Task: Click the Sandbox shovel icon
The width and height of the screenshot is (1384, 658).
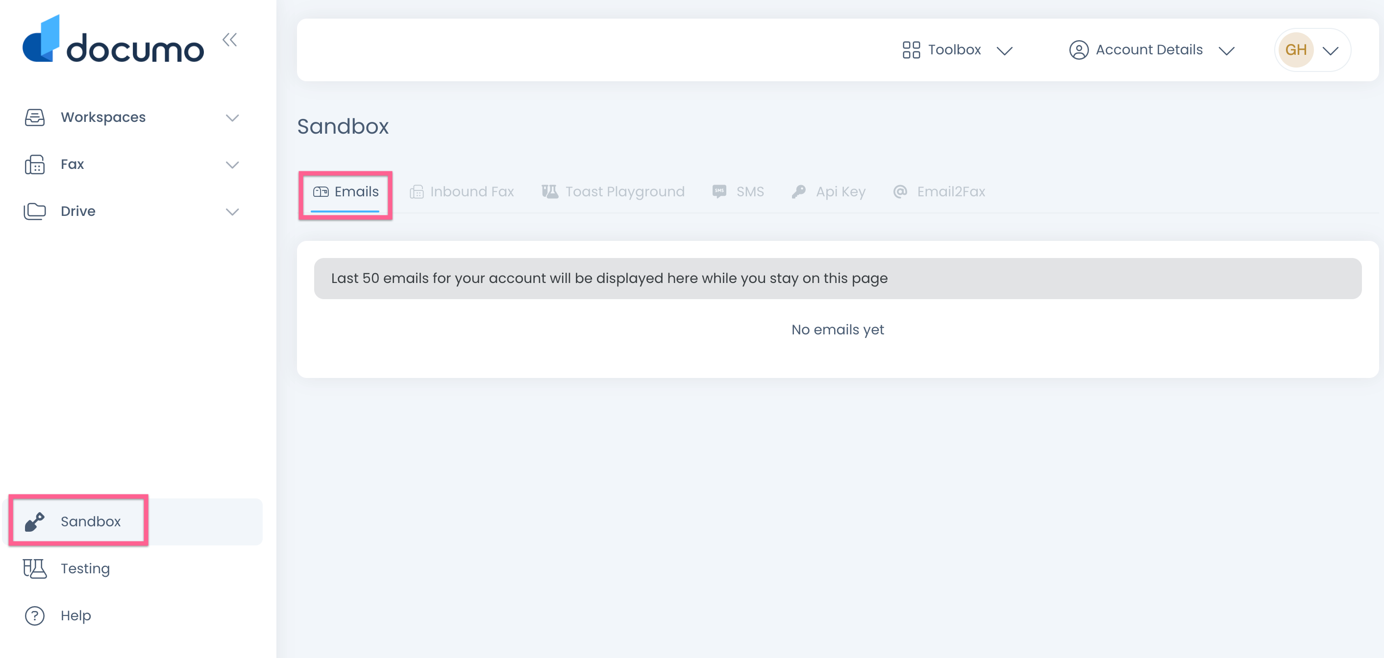Action: pos(35,521)
